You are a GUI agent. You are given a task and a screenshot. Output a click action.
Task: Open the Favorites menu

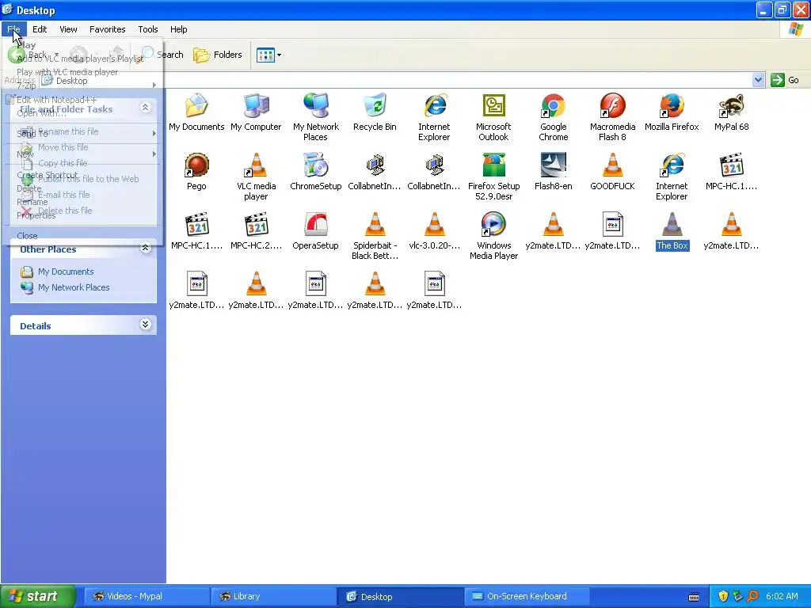(108, 29)
